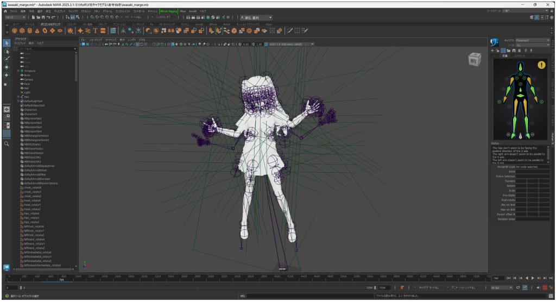Expand the Armature node in the outliner
Viewport: 556px width, 302px height.
[x=18, y=71]
